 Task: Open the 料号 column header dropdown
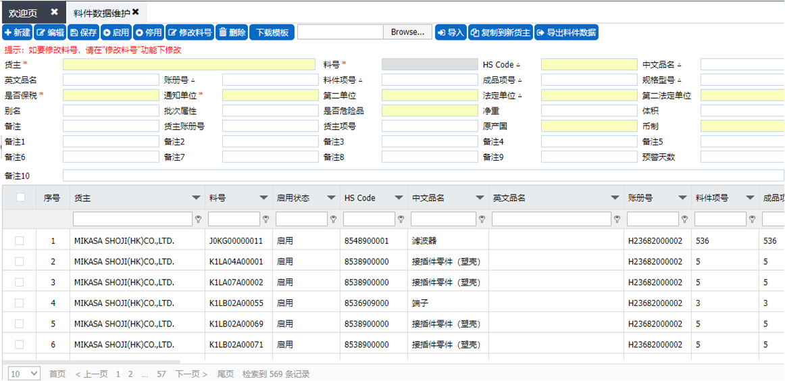click(x=264, y=198)
